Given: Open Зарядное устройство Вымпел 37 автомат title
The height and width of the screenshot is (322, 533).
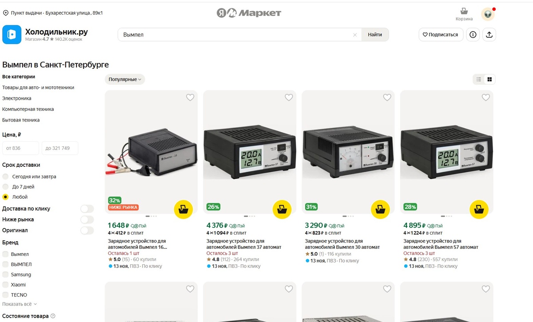Looking at the screenshot, I should click(243, 244).
